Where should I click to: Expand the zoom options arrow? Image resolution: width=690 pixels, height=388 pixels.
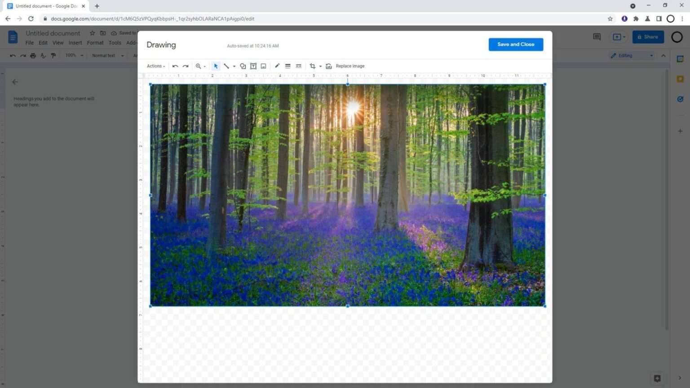(x=205, y=66)
